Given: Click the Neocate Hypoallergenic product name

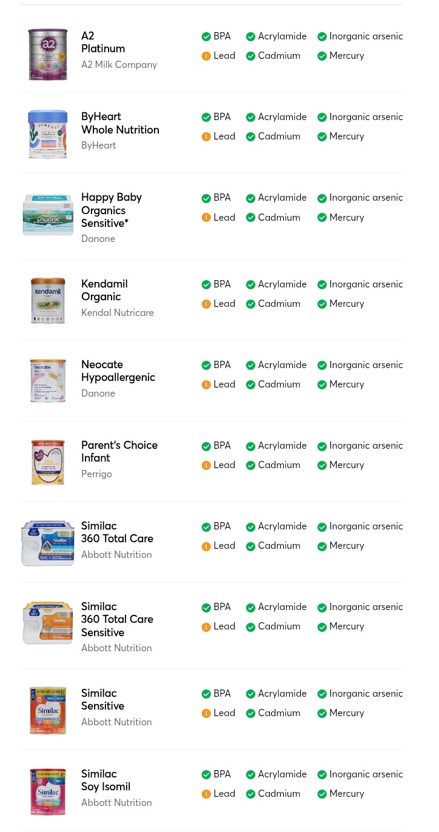Looking at the screenshot, I should (x=118, y=371).
